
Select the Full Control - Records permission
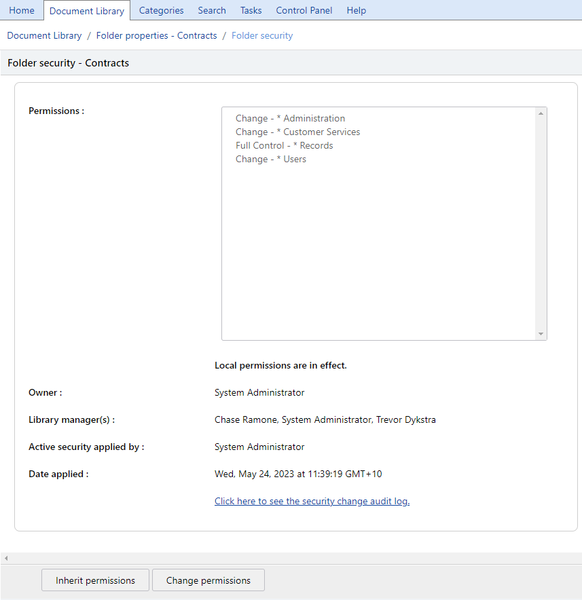284,145
